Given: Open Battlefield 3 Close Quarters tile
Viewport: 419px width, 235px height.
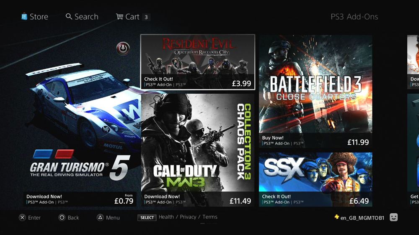Looking at the screenshot, I should (x=316, y=91).
